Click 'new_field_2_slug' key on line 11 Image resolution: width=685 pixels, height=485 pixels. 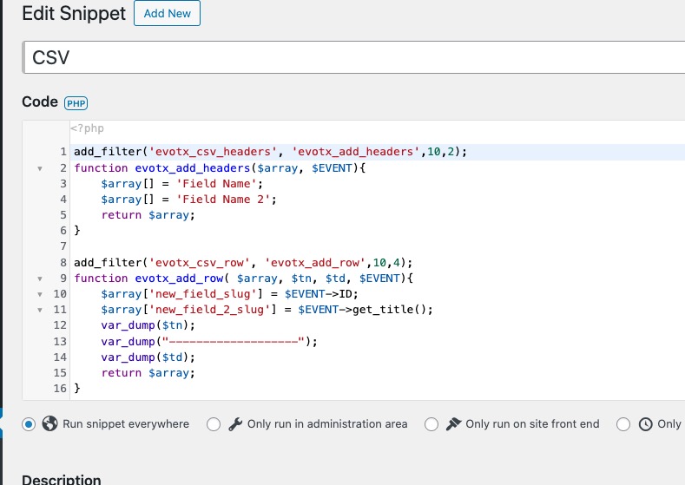point(210,310)
